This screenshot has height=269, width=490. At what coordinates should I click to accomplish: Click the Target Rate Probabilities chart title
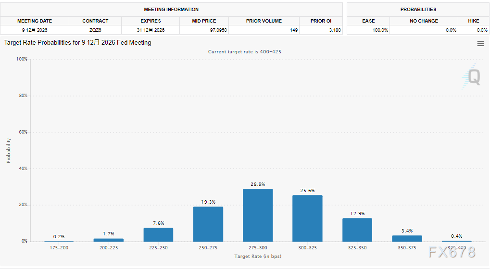(78, 43)
